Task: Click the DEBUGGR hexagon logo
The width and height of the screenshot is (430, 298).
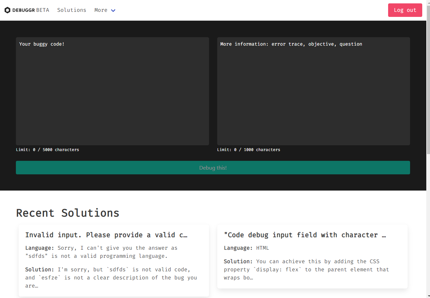Action: tap(7, 10)
